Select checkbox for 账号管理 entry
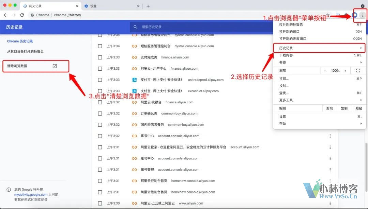 [x=100, y=170]
